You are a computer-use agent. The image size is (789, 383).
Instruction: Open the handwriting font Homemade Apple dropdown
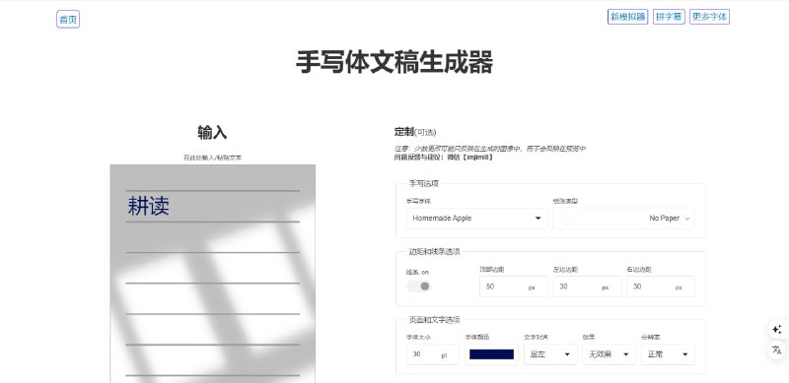coord(476,219)
